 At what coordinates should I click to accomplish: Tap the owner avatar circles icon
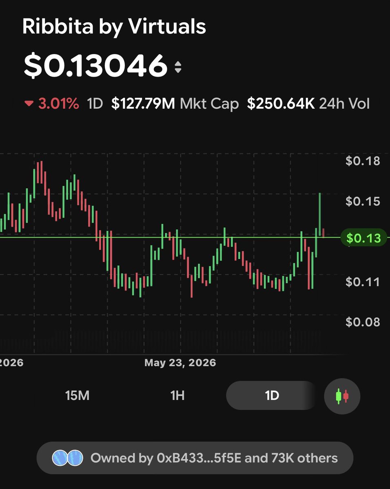point(67,458)
